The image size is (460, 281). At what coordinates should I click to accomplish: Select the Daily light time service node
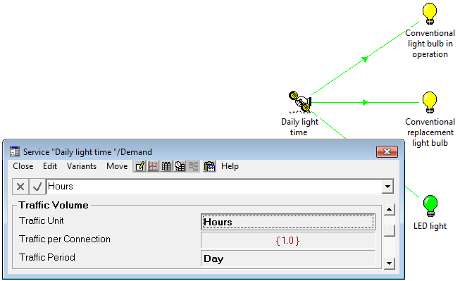tap(300, 101)
